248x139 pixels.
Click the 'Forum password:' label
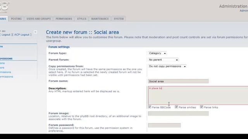61,125
